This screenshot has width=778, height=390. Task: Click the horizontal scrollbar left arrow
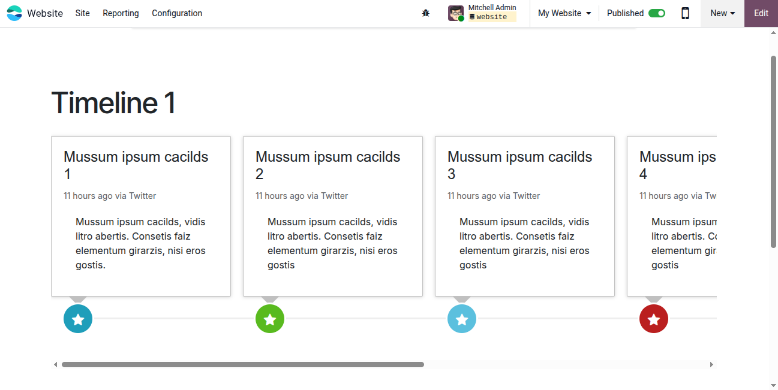56,364
